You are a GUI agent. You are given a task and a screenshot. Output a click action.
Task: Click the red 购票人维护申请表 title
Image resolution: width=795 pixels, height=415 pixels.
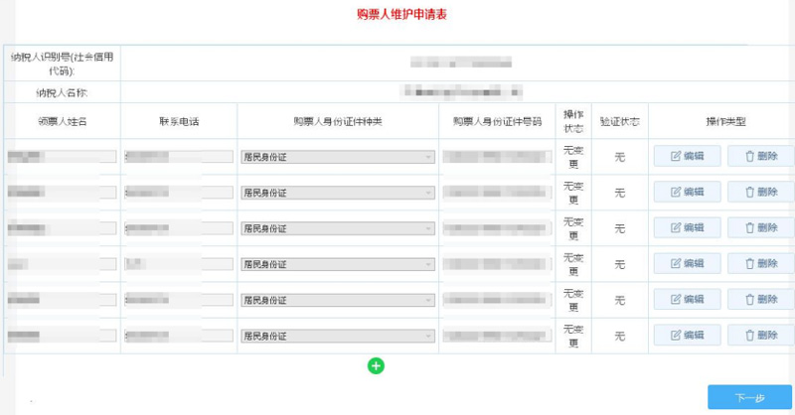coord(401,14)
